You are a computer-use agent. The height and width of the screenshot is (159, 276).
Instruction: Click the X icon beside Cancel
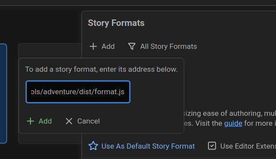point(69,121)
